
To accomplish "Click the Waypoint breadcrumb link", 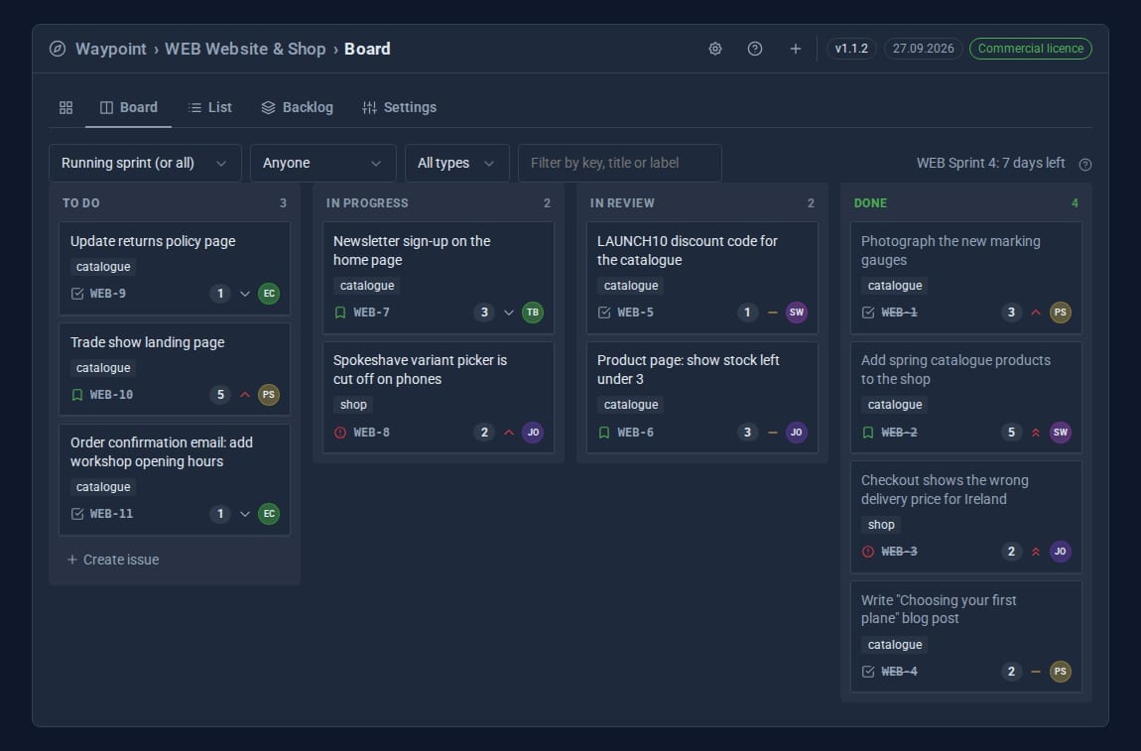I will (110, 49).
